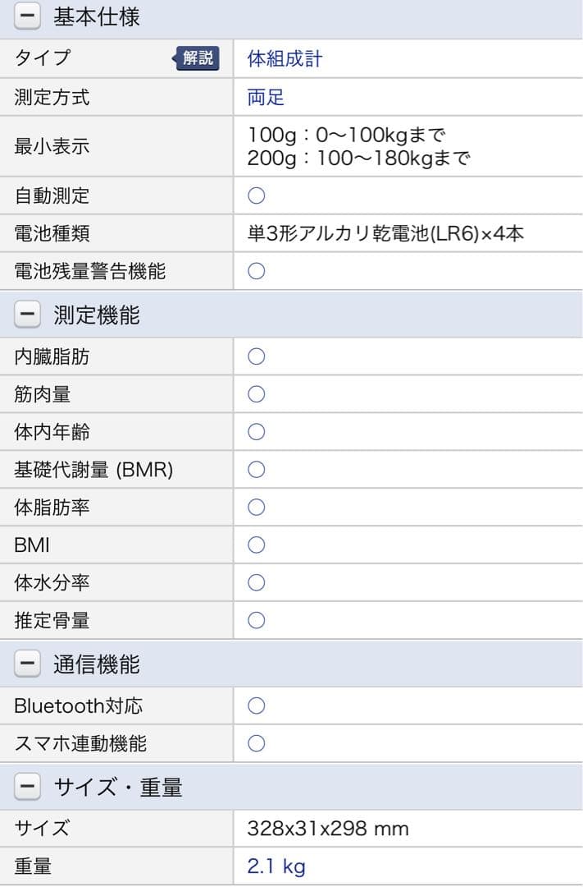Collapse the 通信機能 section
The image size is (583, 887).
point(27,664)
